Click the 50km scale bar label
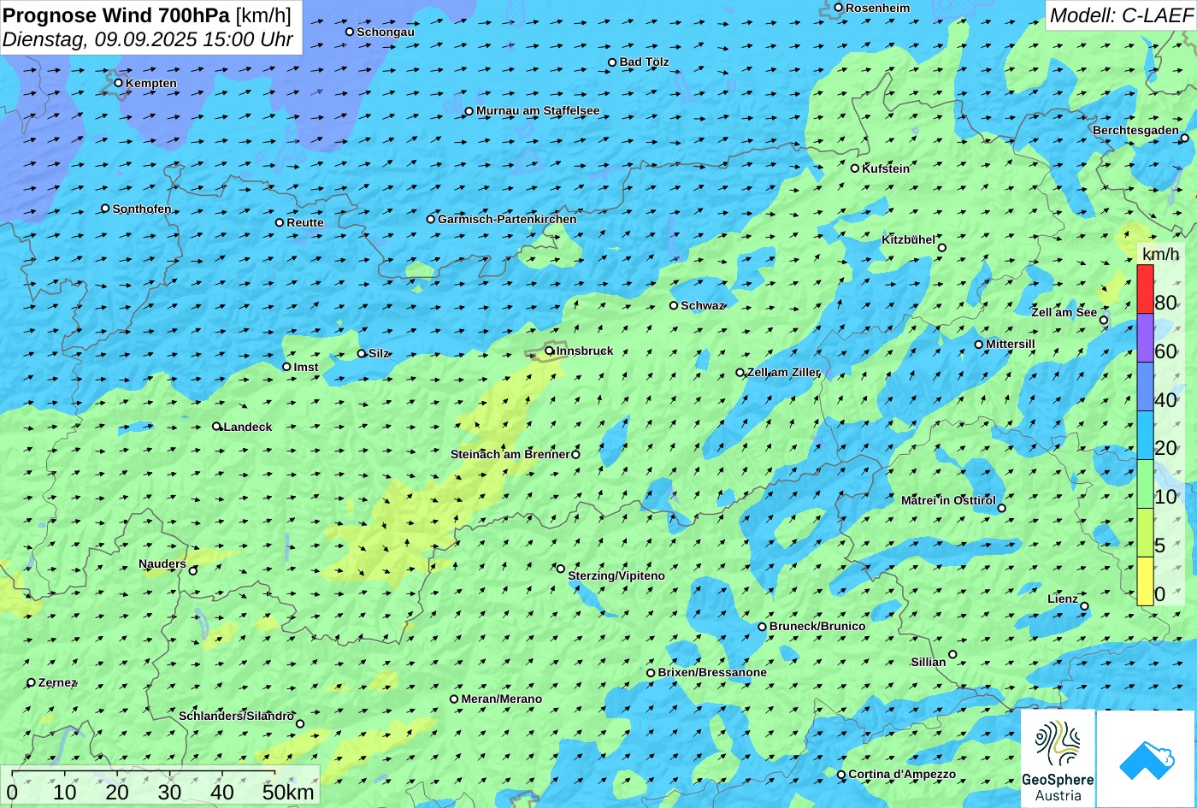 tap(288, 792)
